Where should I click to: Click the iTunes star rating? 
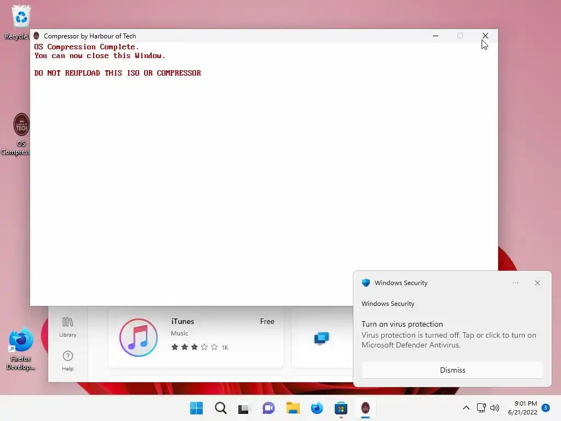194,347
